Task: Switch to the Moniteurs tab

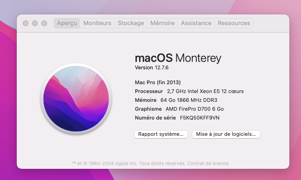Action: (97, 23)
